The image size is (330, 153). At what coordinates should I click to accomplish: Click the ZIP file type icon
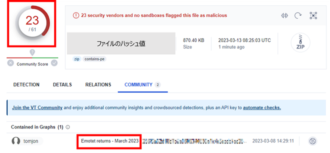click(x=300, y=43)
